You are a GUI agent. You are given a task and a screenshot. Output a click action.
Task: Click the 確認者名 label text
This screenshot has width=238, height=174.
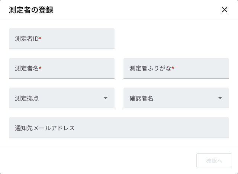(x=141, y=98)
